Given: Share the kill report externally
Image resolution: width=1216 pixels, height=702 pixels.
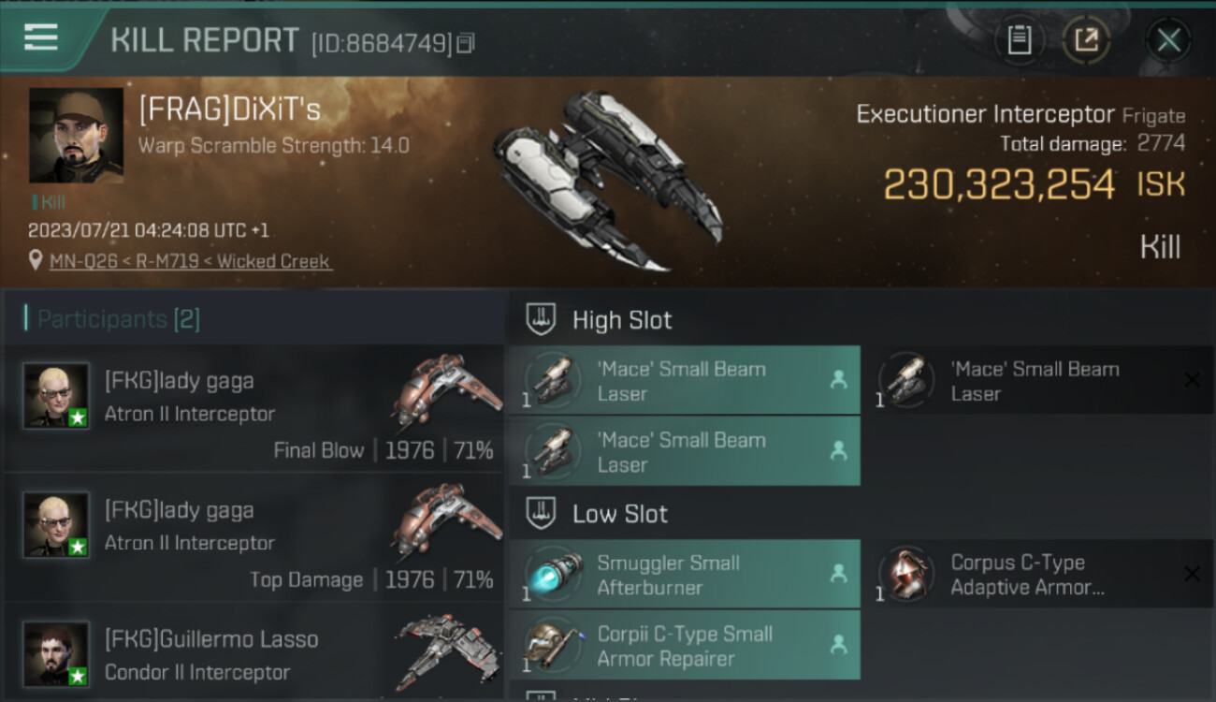Looking at the screenshot, I should (1086, 40).
